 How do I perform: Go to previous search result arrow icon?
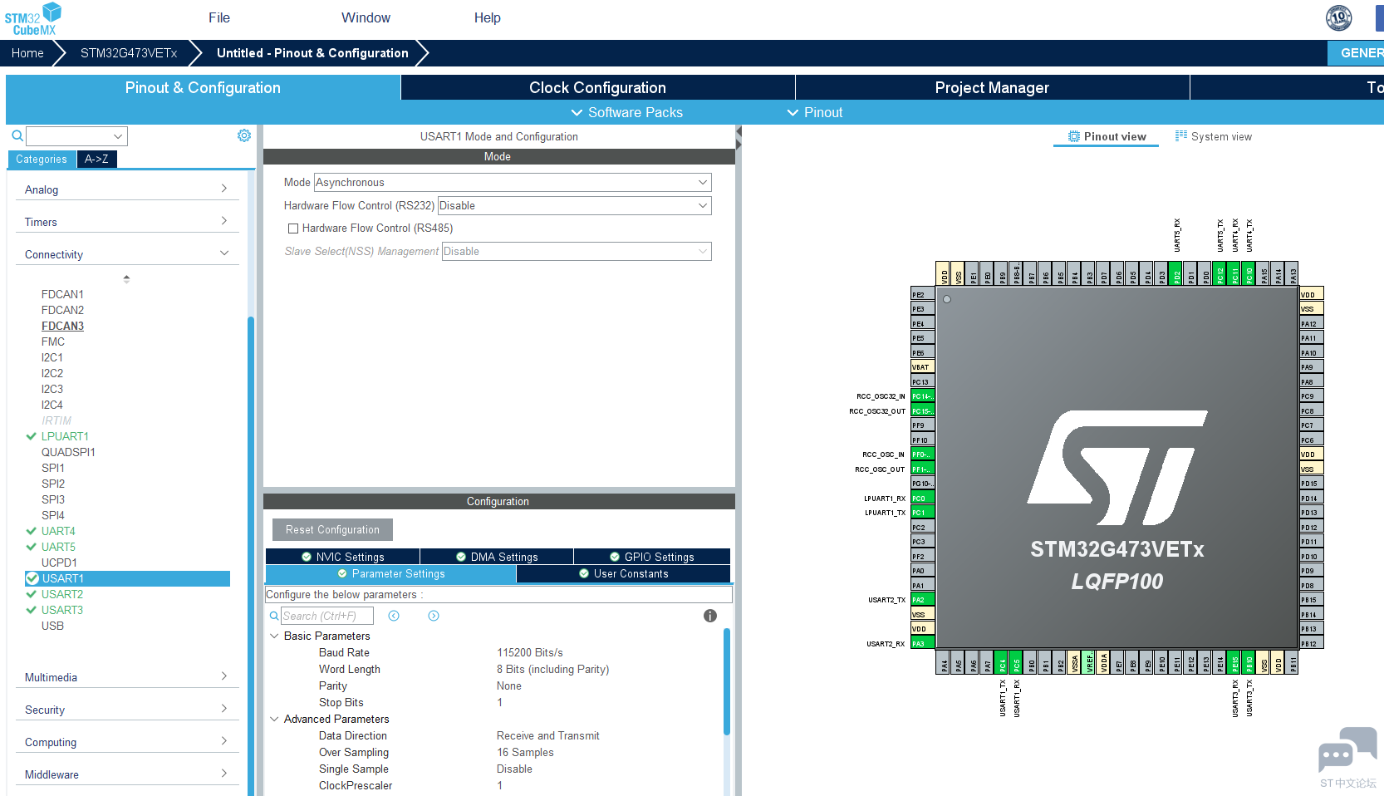click(x=394, y=616)
